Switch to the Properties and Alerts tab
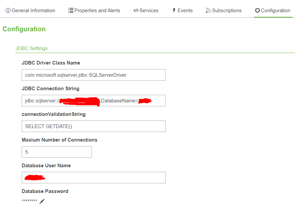This screenshot has height=213, width=295. pos(97,11)
